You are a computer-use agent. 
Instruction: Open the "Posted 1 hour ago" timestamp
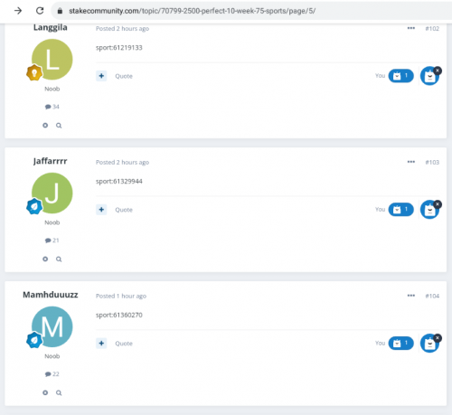pos(121,296)
